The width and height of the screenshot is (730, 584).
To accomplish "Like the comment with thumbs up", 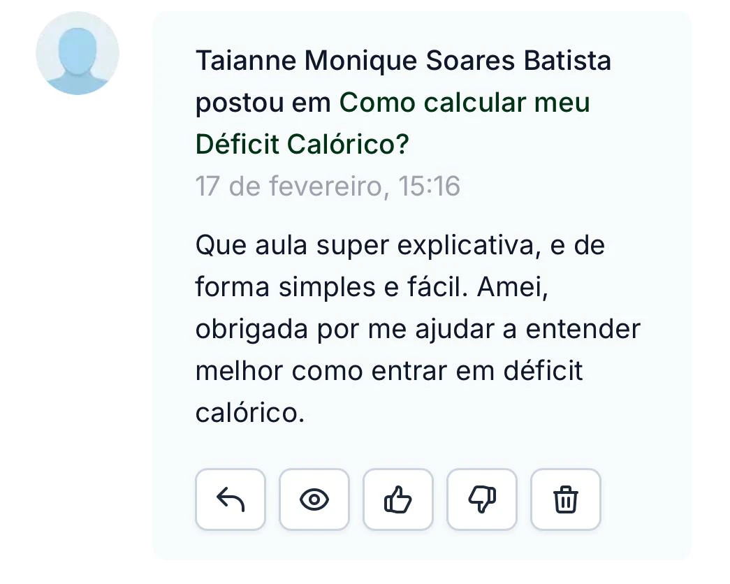I will point(398,499).
